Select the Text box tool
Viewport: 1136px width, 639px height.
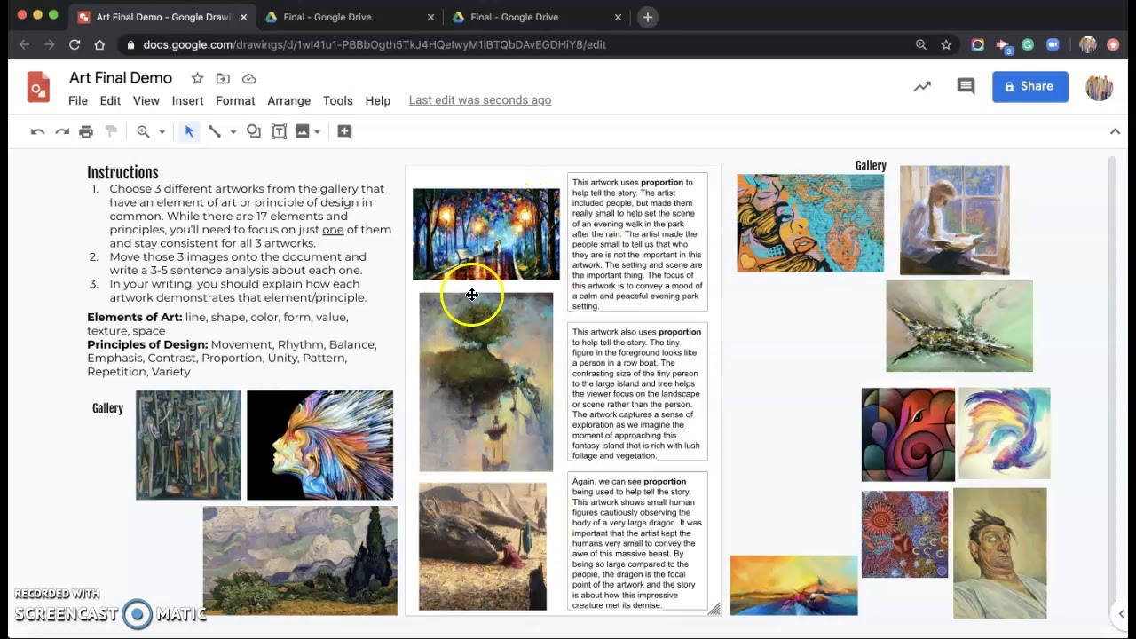279,131
